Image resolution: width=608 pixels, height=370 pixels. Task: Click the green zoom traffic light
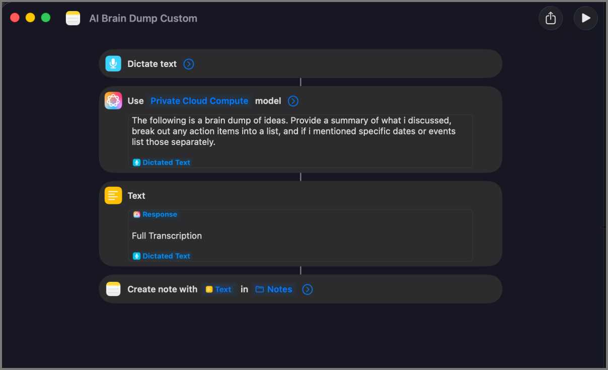[46, 17]
